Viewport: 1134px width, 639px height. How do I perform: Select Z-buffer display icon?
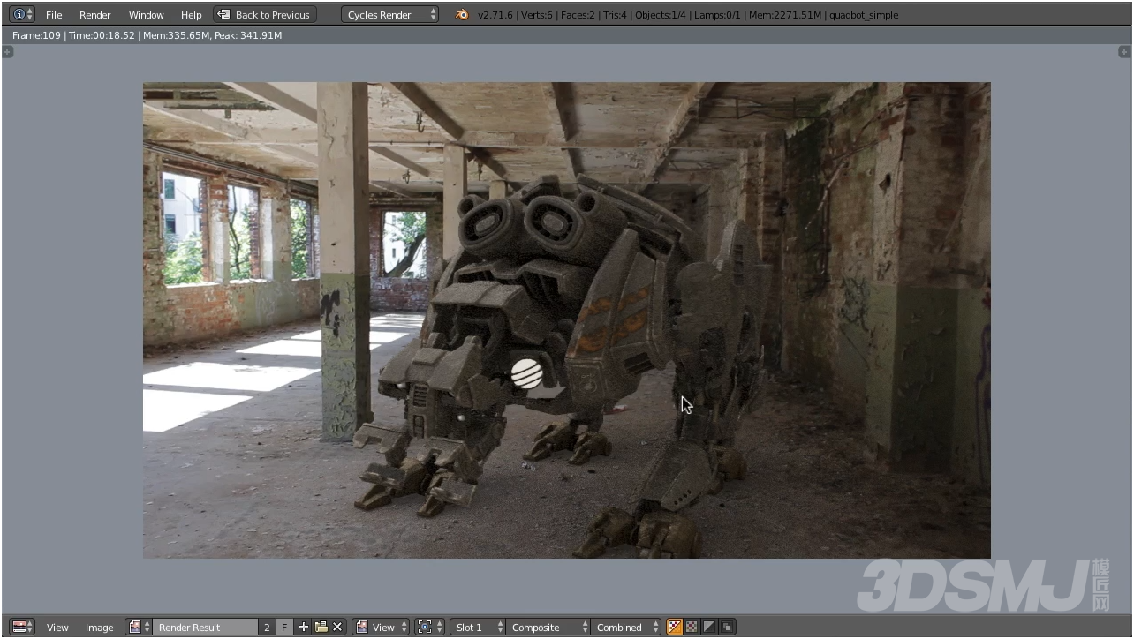point(727,627)
